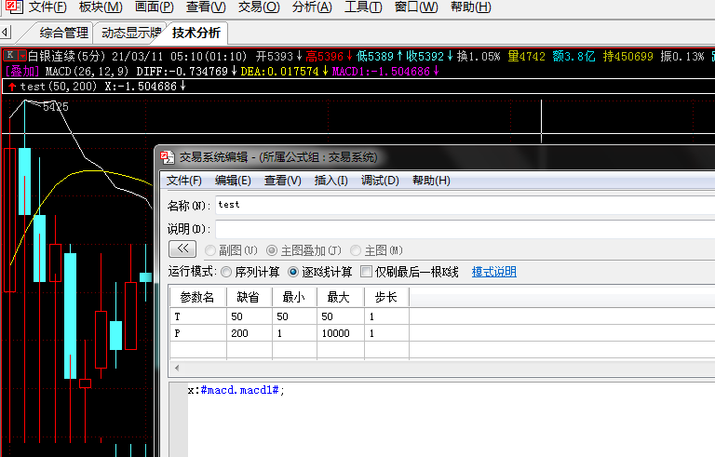Open the 工具(T) menu
The height and width of the screenshot is (457, 715).
click(363, 7)
